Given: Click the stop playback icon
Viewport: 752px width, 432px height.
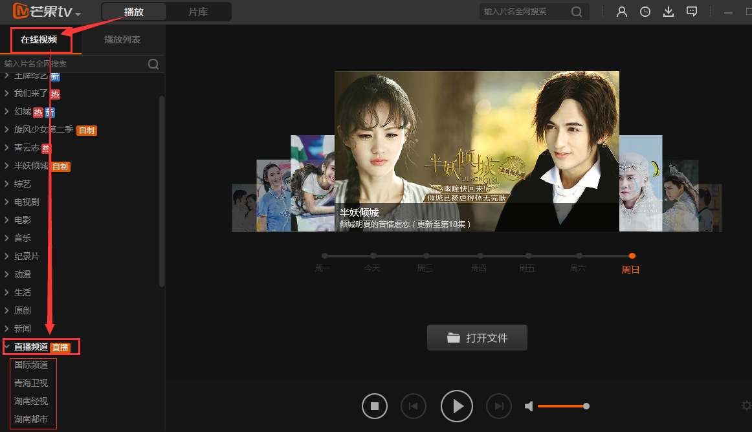Looking at the screenshot, I should coord(374,405).
